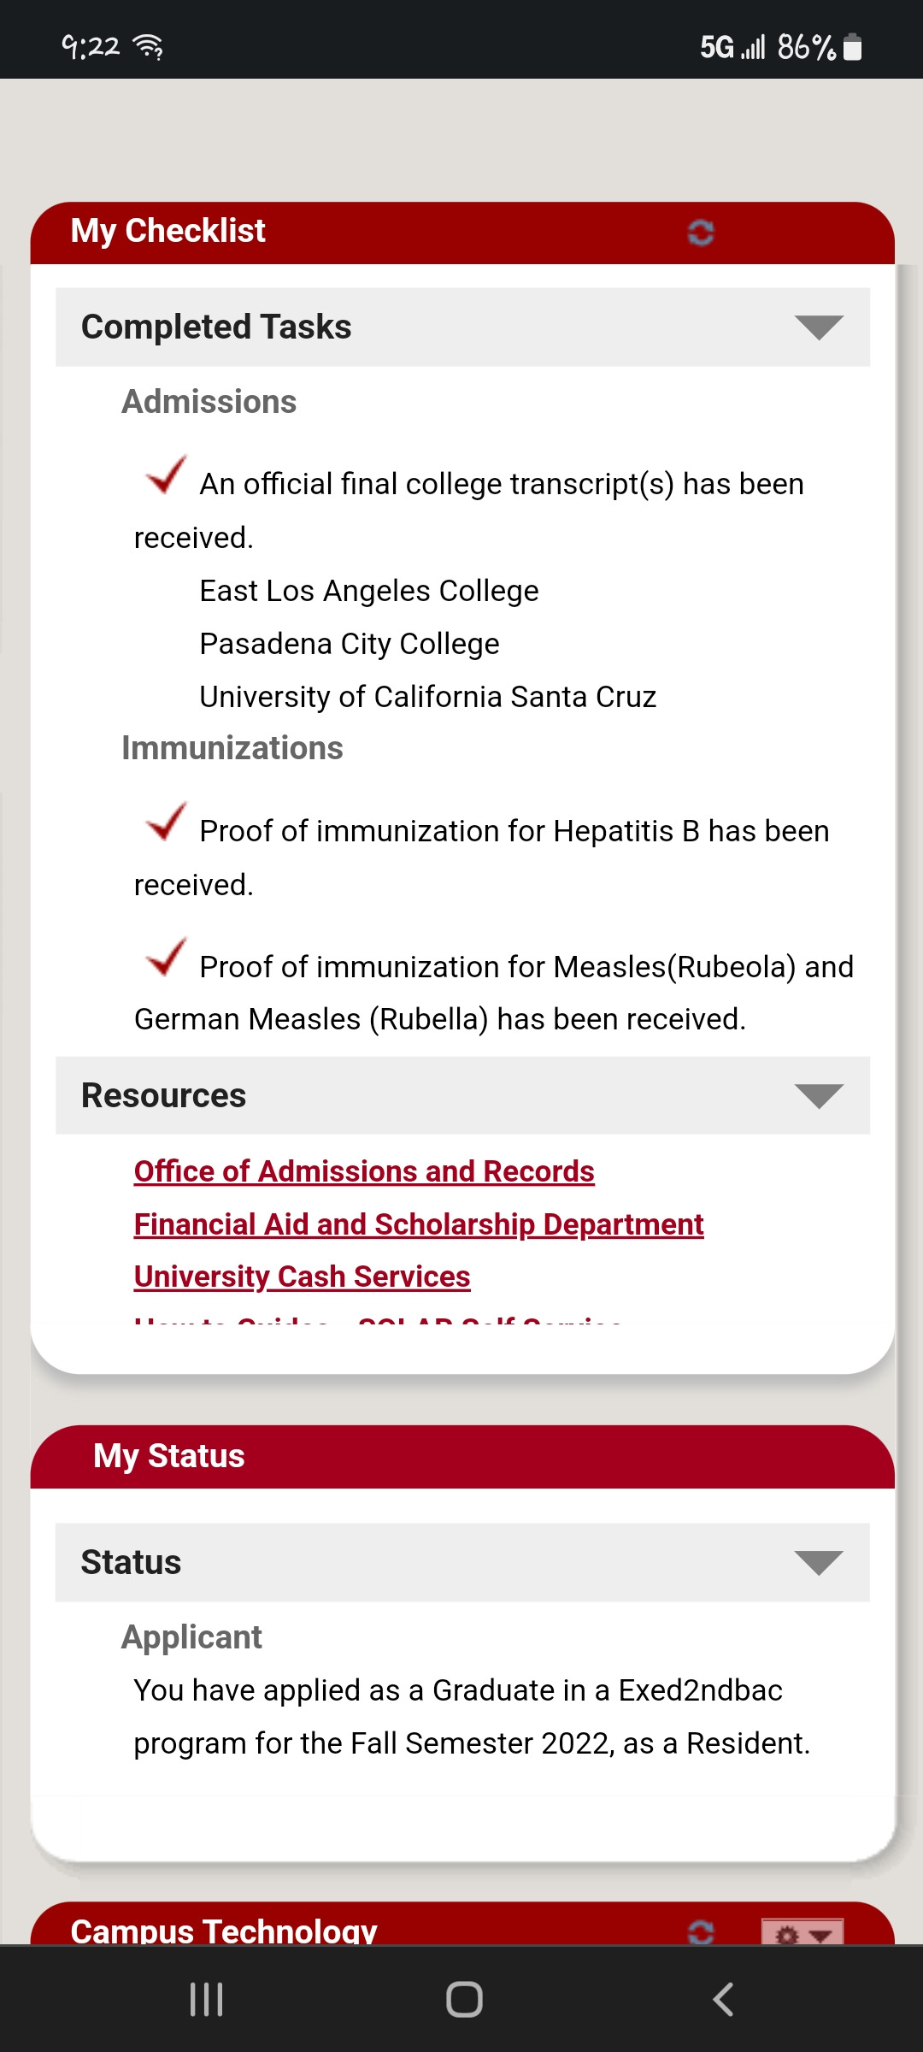The image size is (923, 2052).
Task: Tap the battery indicator in status bar
Action: pyautogui.click(x=852, y=46)
